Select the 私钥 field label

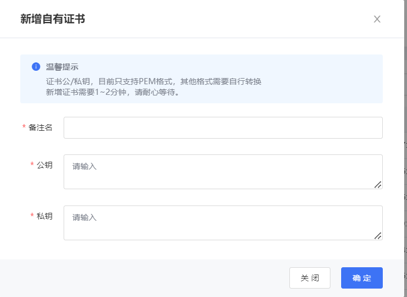(44, 216)
